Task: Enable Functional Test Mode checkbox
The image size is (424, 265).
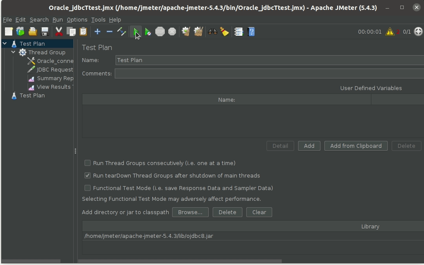Action: pyautogui.click(x=87, y=188)
